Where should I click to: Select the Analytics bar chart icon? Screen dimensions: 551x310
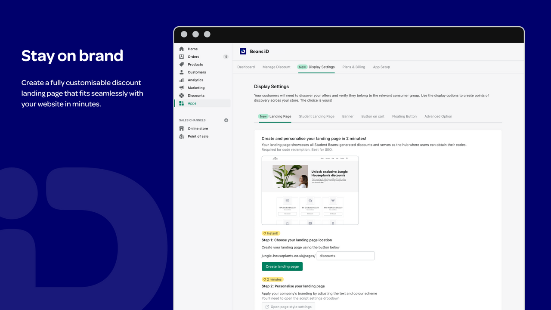click(x=182, y=80)
